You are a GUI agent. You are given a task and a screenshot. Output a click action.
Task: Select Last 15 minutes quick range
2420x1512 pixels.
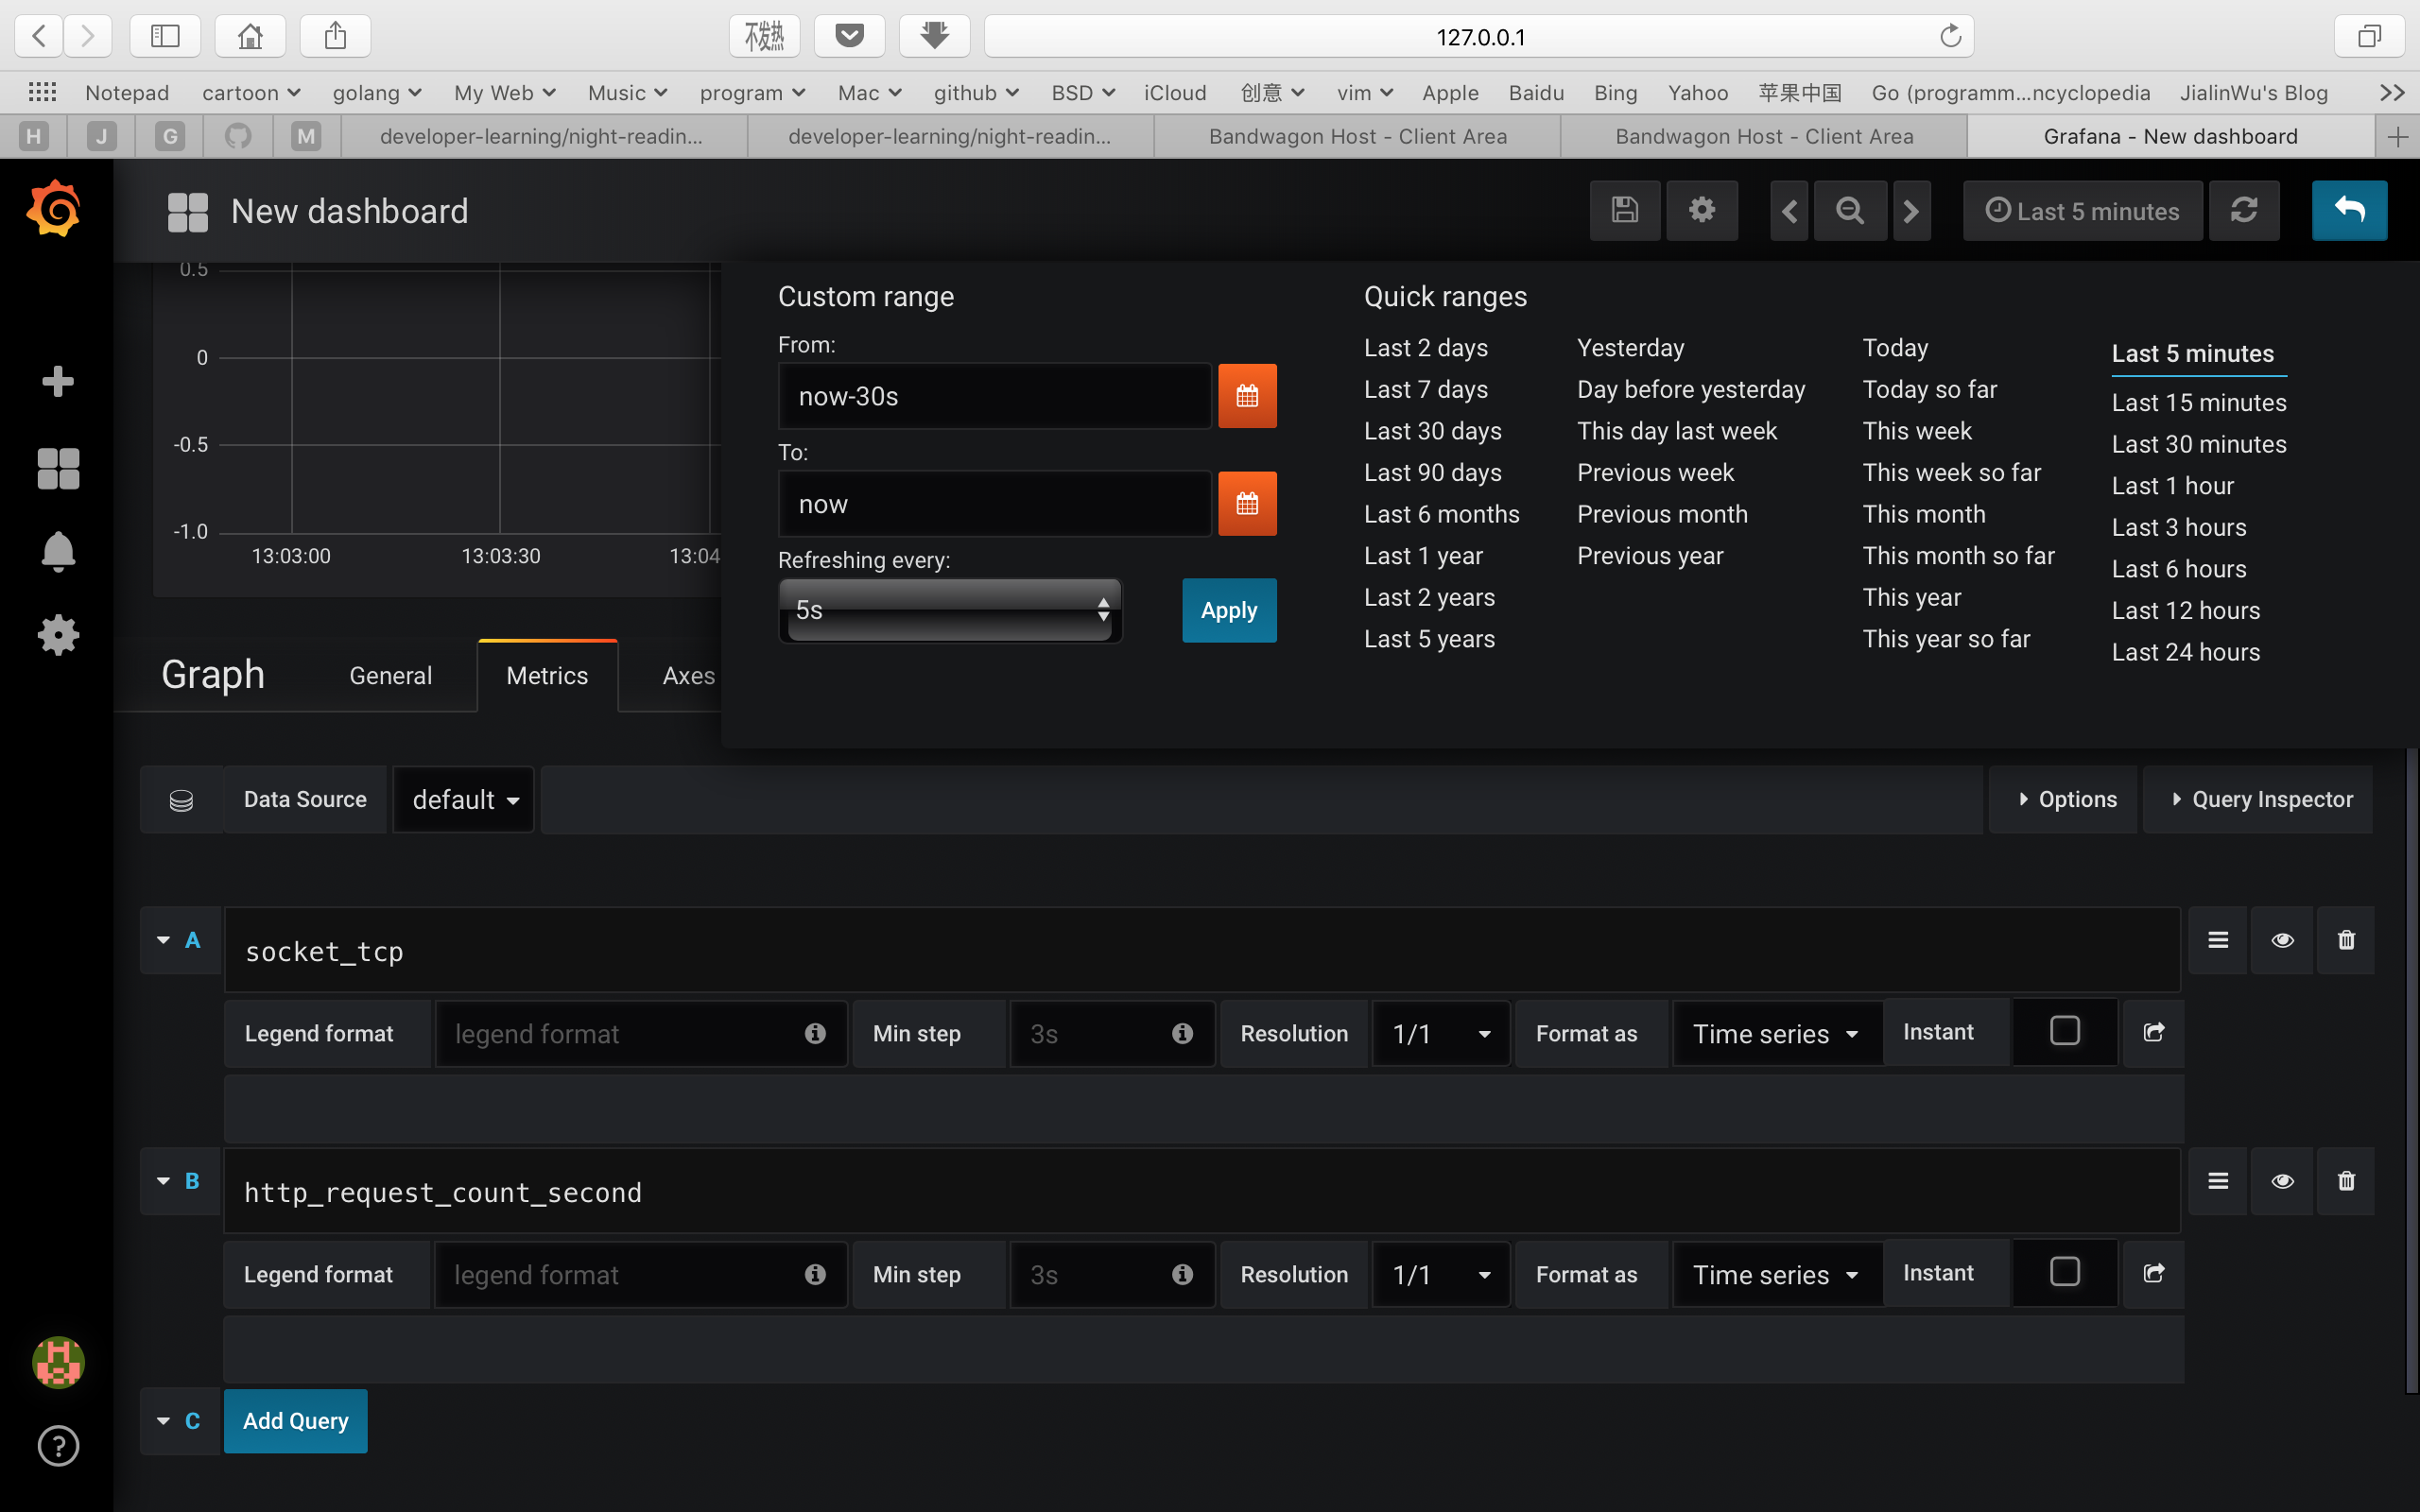pos(2199,403)
